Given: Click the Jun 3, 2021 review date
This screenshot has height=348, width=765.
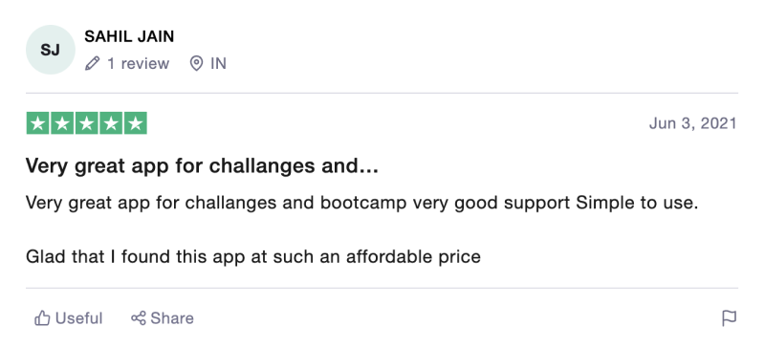Looking at the screenshot, I should [692, 123].
